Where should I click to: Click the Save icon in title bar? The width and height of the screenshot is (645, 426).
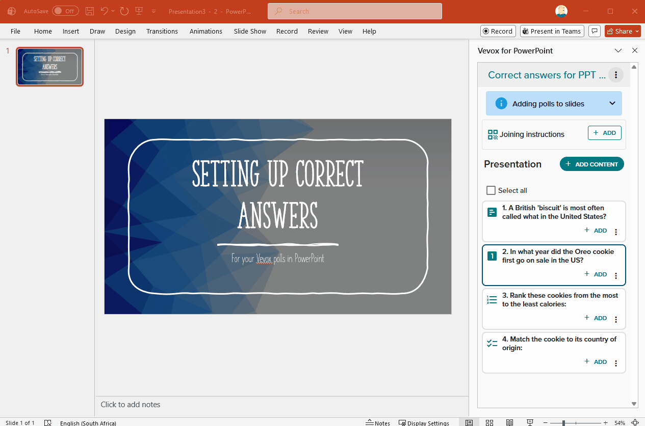pyautogui.click(x=90, y=11)
